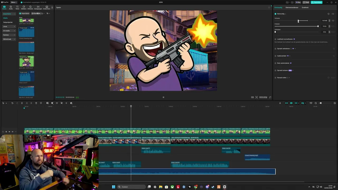Delete the selected clip with trash icon
The height and width of the screenshot is (190, 338).
click(36, 103)
